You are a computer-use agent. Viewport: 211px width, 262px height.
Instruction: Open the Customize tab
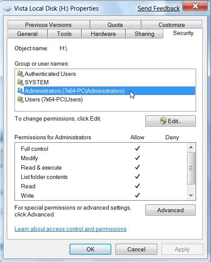pos(171,25)
